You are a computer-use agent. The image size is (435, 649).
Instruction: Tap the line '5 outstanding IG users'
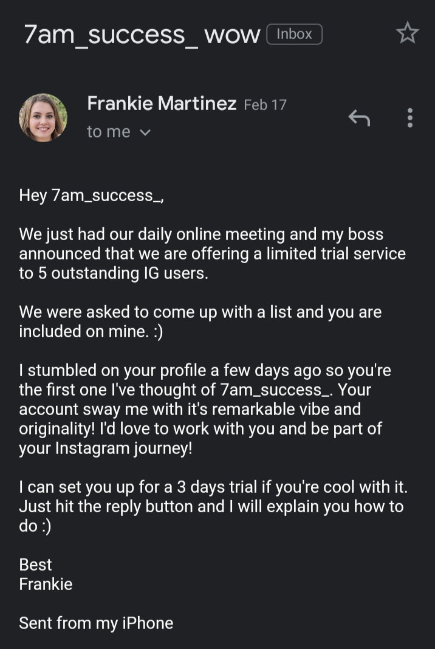click(x=123, y=273)
